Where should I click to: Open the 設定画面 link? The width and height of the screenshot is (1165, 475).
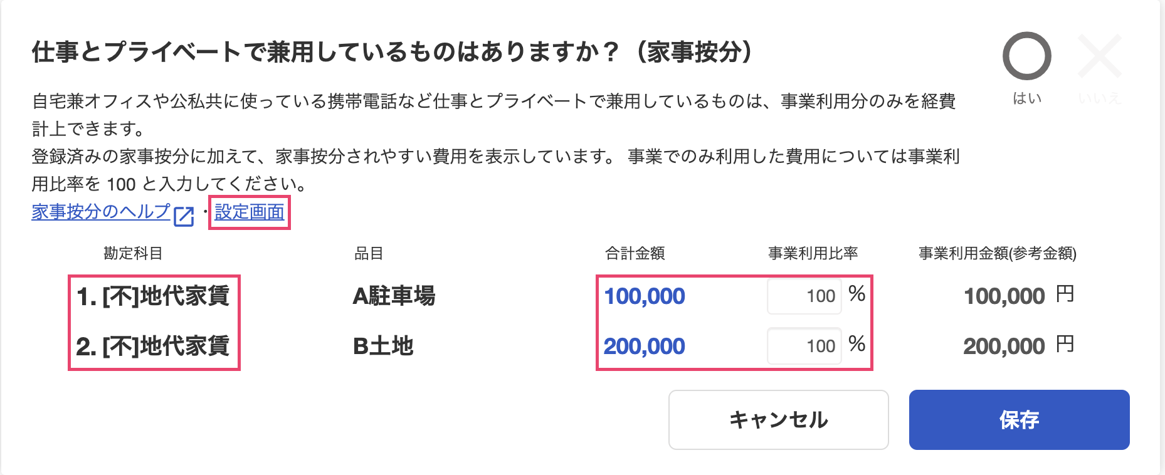250,212
